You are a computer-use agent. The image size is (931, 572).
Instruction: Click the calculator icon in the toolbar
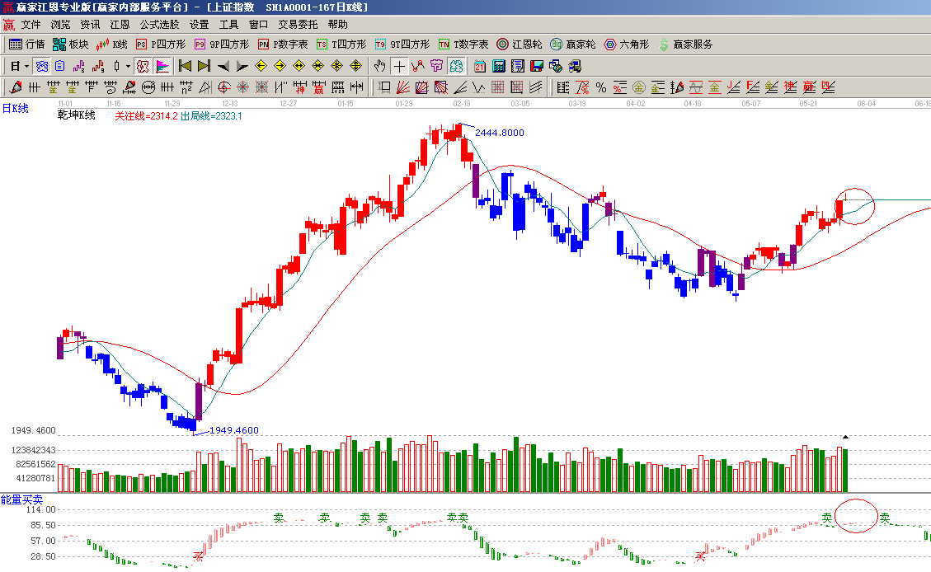(500, 66)
